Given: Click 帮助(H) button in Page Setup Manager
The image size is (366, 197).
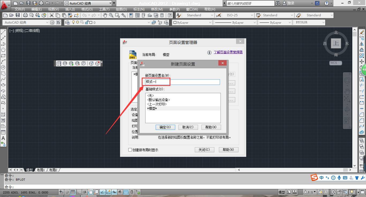Looking at the screenshot, I should click(229, 150).
